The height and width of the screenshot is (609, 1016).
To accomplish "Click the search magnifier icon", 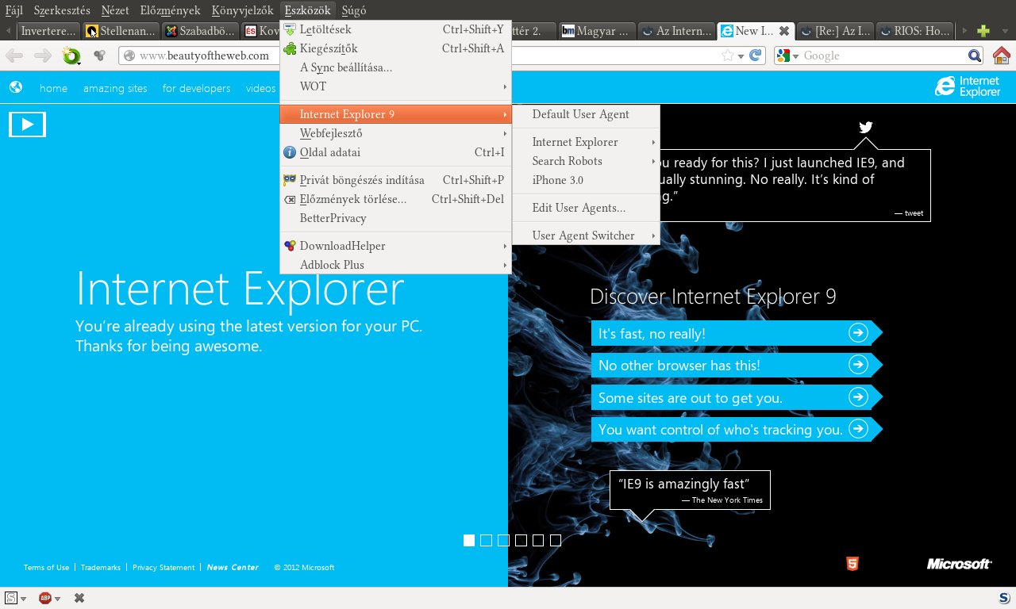I will (976, 56).
